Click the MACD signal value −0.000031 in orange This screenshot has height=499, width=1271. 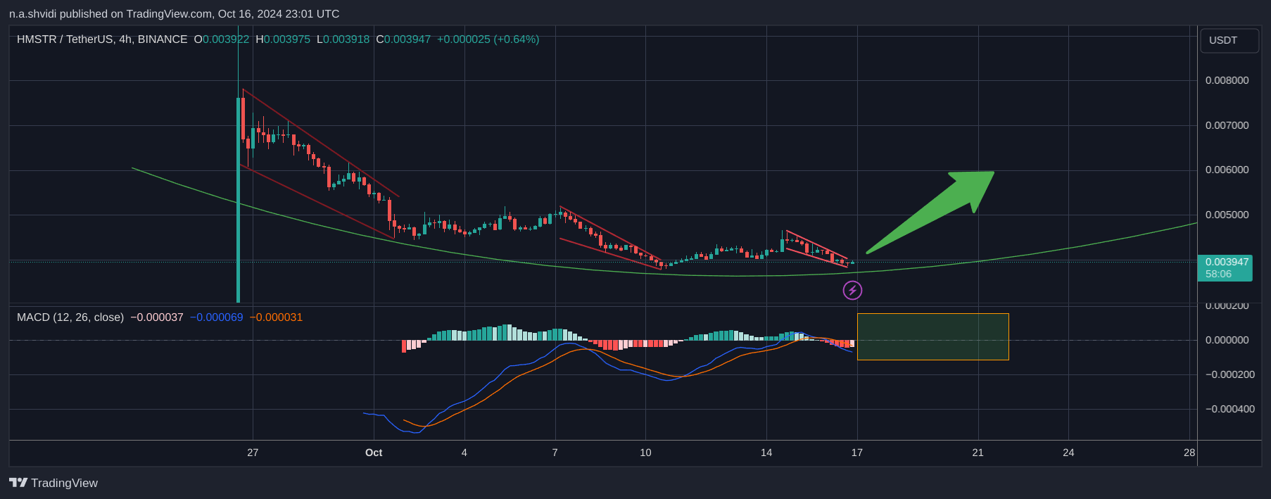point(276,317)
